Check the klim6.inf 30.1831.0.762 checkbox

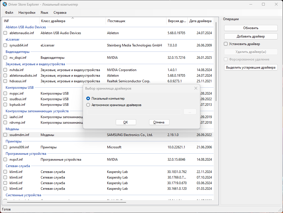click(5, 172)
